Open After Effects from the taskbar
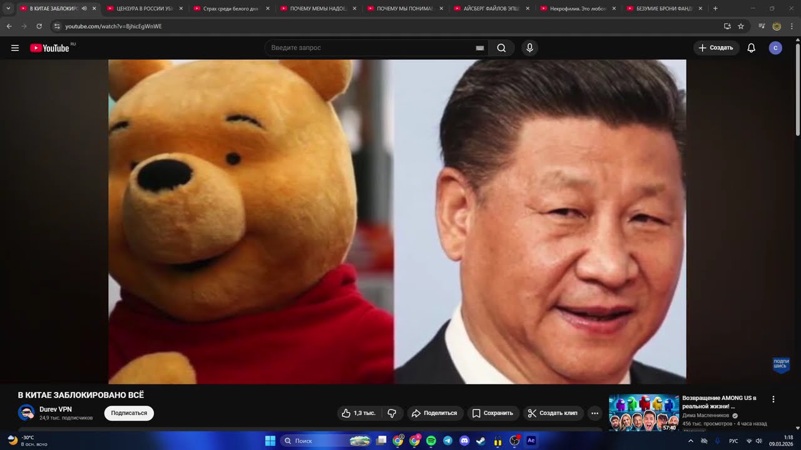Screen dimensions: 801x450 coord(531,441)
